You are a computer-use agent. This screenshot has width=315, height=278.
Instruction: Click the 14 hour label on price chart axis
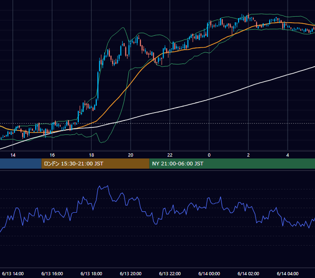(x=13, y=155)
